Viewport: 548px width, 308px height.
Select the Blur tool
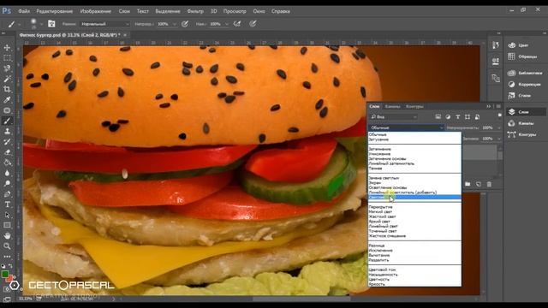pyautogui.click(x=7, y=173)
